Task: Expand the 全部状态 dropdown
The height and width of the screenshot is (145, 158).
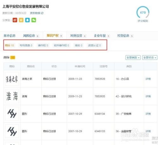Action: [x=150, y=58]
